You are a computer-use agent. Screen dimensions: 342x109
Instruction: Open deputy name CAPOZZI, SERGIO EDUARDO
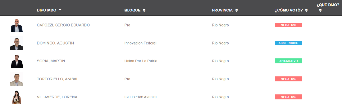[x=63, y=25]
